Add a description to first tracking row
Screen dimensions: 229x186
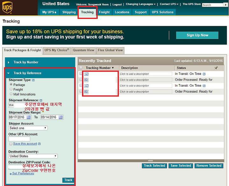pos(146,74)
